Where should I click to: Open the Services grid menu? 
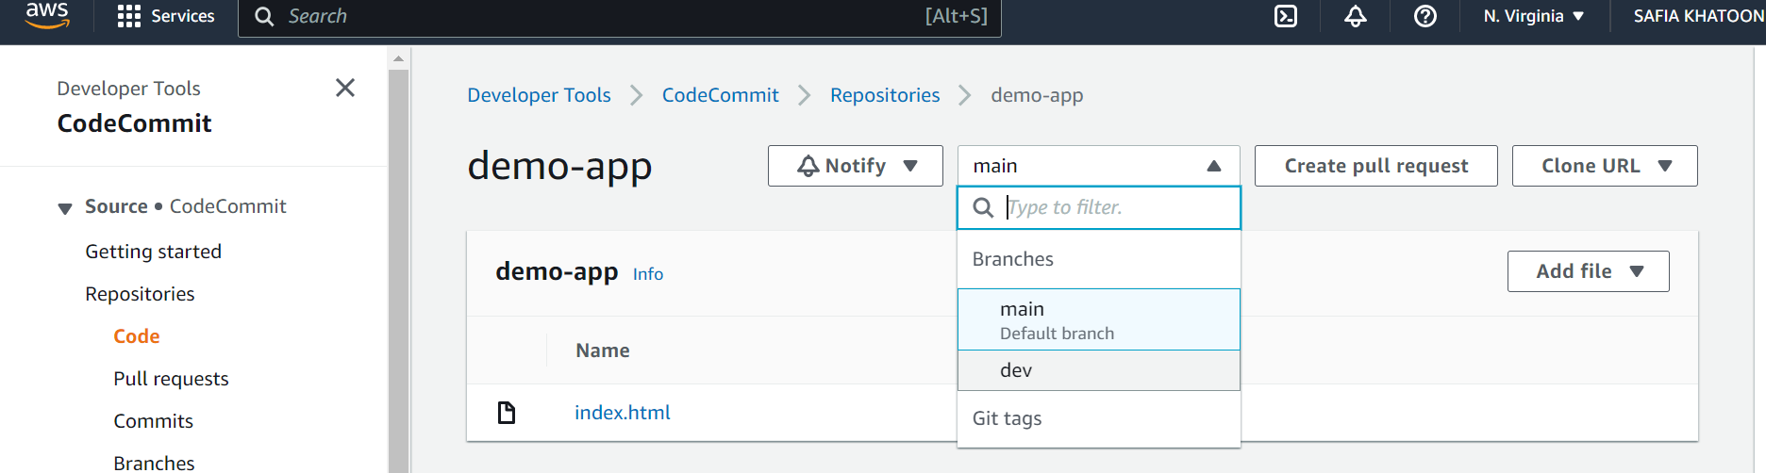click(x=166, y=16)
